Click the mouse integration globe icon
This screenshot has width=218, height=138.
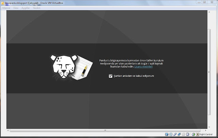(x=193, y=134)
